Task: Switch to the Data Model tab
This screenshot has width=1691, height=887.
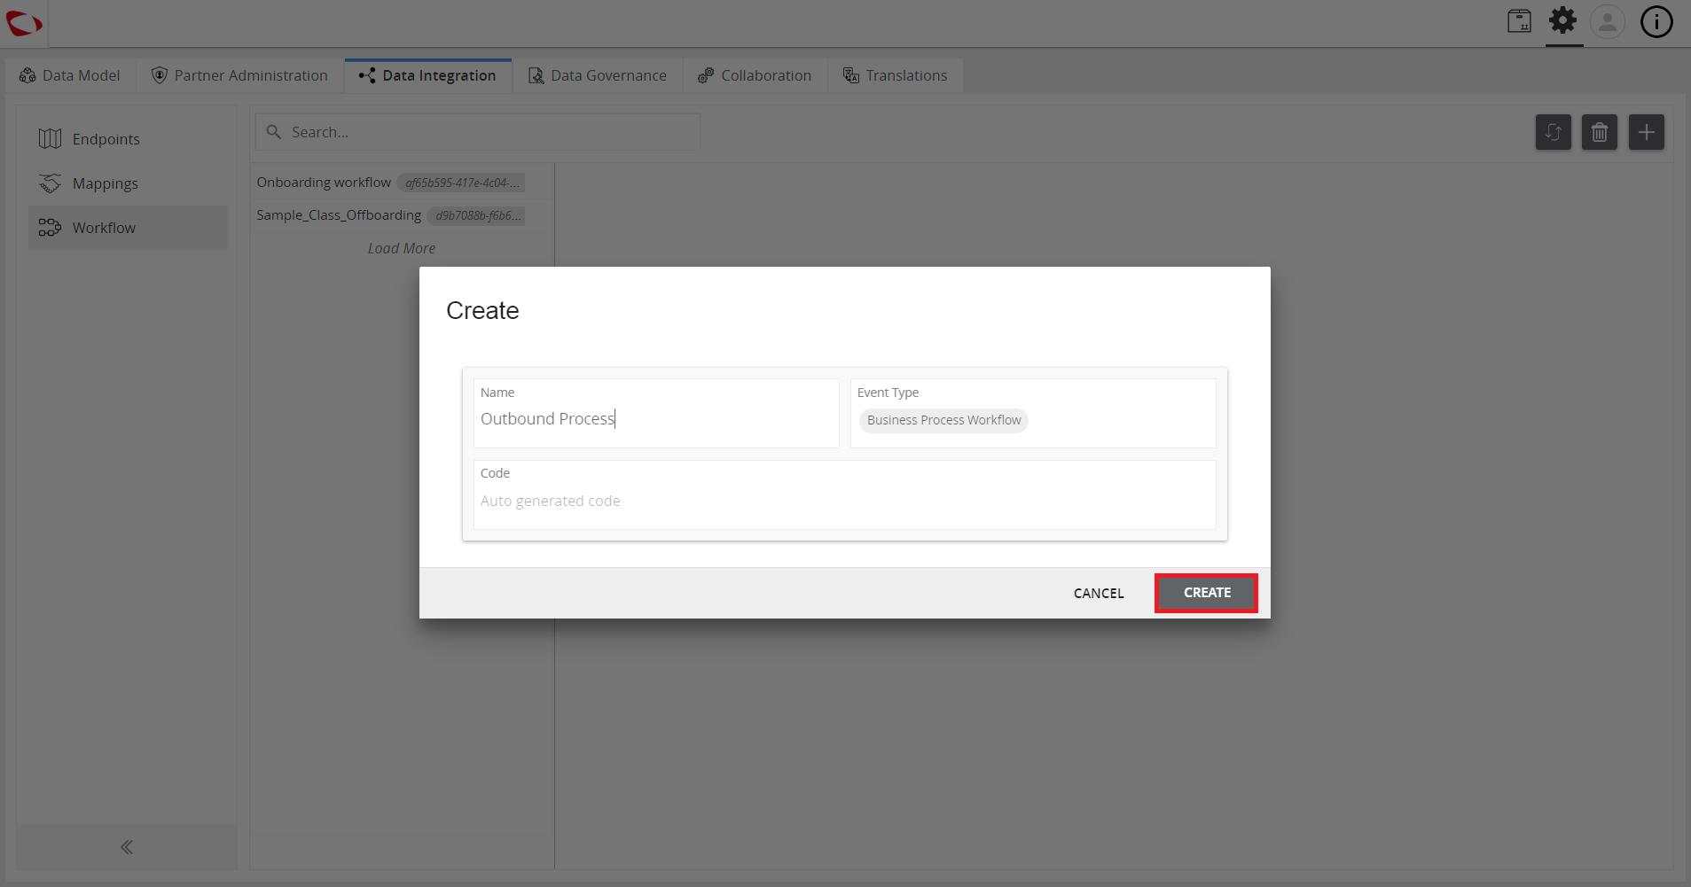Action: [x=70, y=75]
